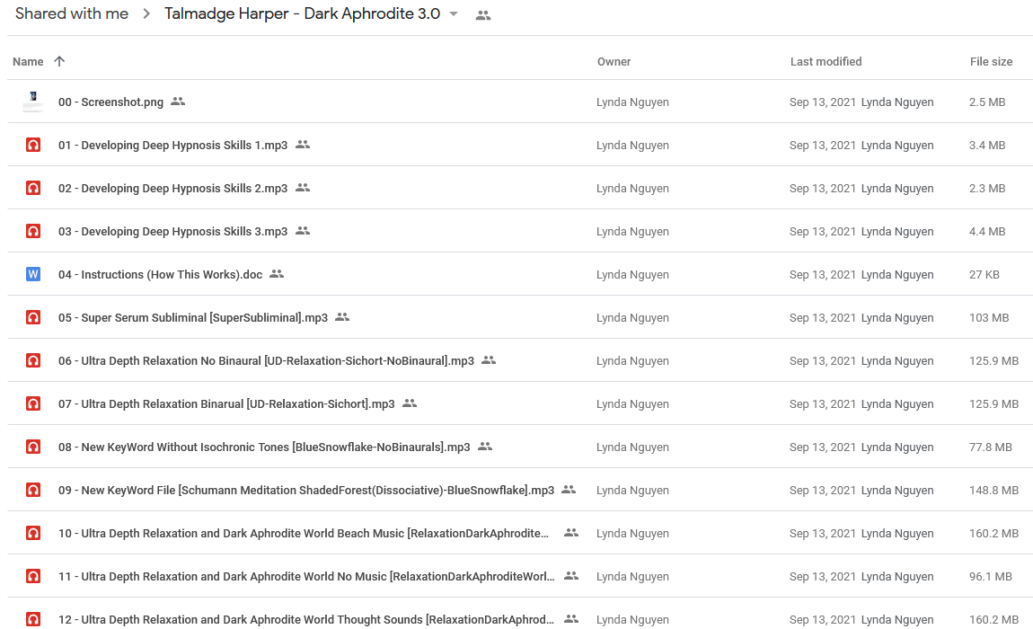Click the Talmadge Harper - Dark Aphrodite 3.0 folder title
This screenshot has height=629, width=1033.
pyautogui.click(x=303, y=13)
